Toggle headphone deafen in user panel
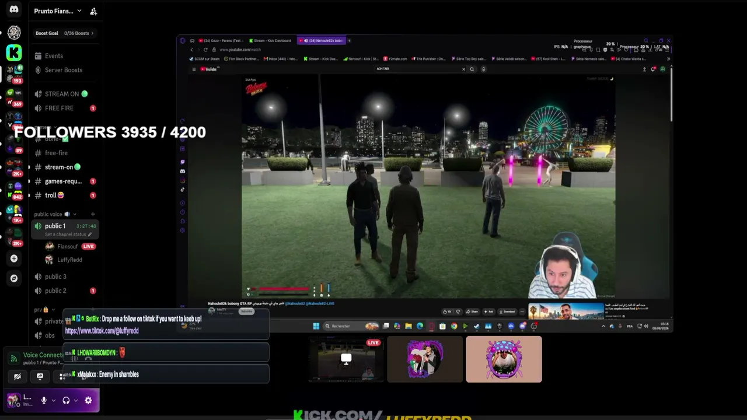This screenshot has height=420, width=747. pos(66,400)
